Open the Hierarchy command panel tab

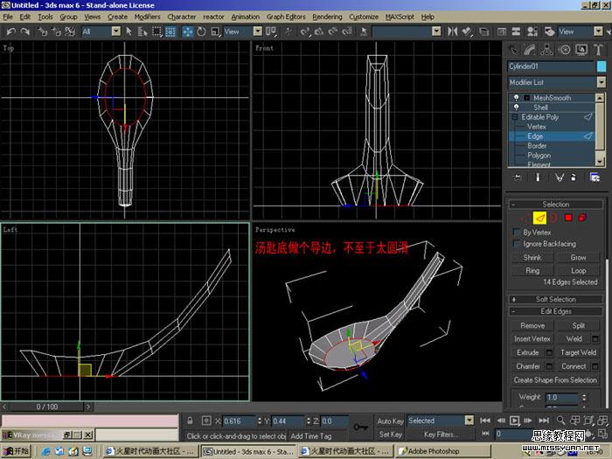tap(546, 50)
